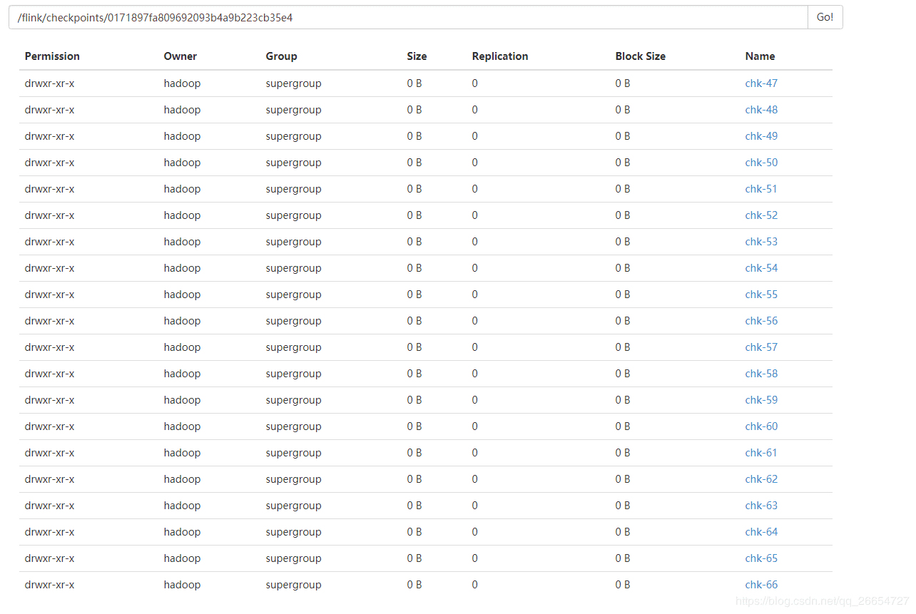Open the chk-63 directory link
The image size is (916, 614).
761,506
